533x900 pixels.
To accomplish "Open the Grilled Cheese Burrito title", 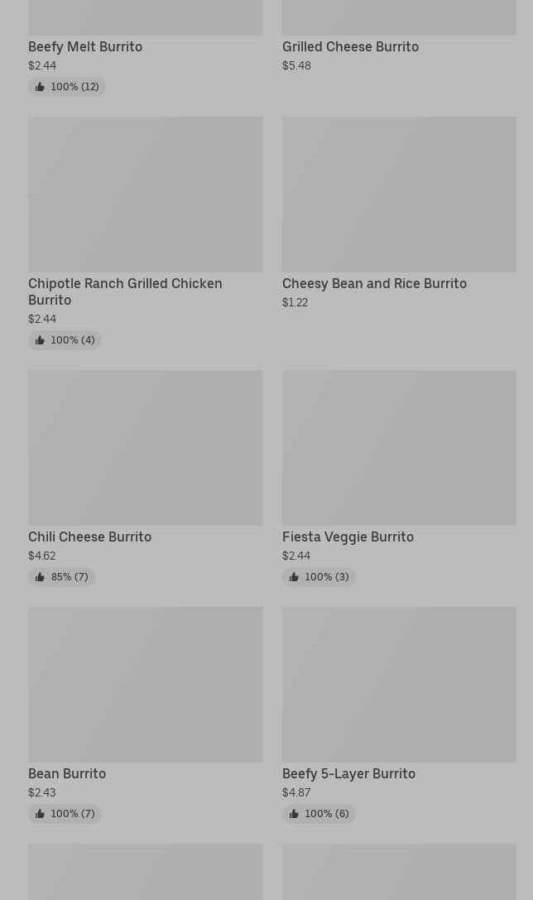I will pyautogui.click(x=350, y=47).
